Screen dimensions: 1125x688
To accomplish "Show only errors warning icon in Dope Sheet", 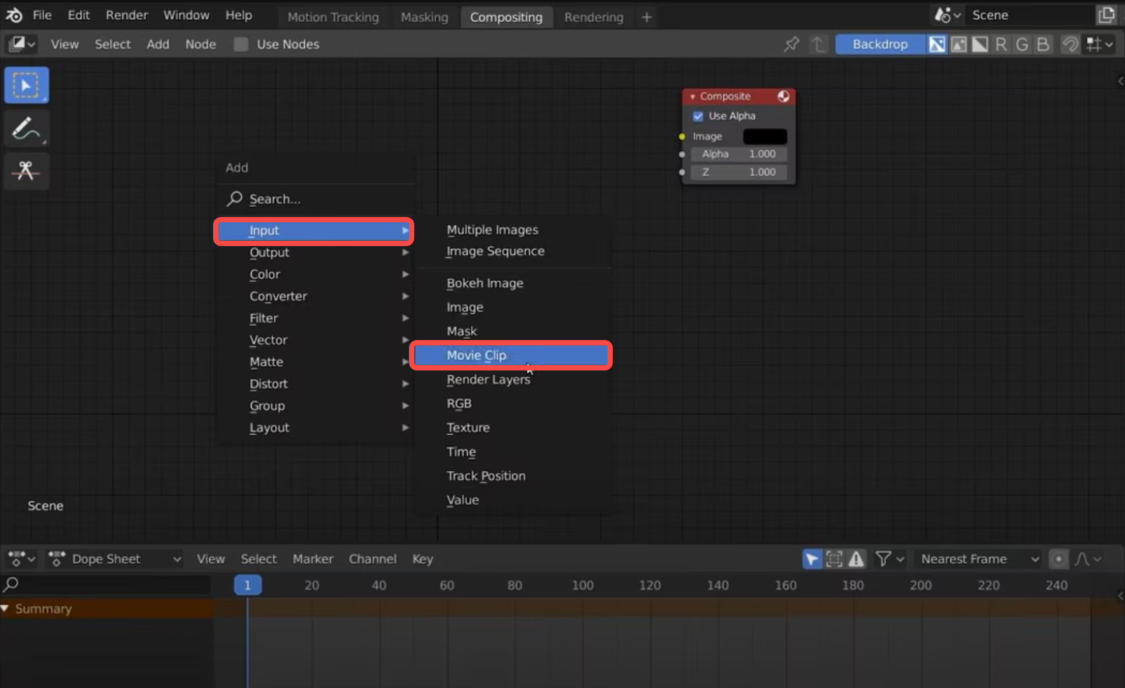I will click(x=857, y=559).
